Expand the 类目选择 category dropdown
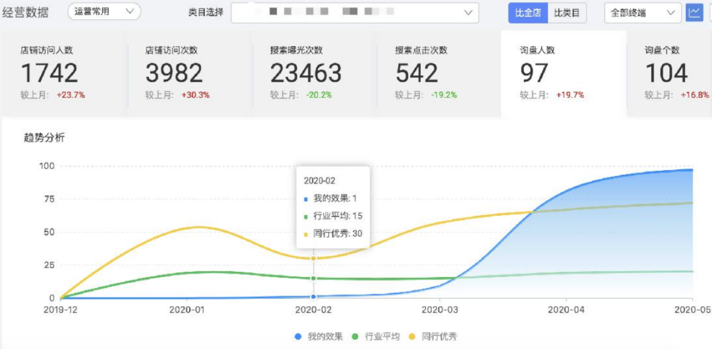712x349 pixels. click(355, 13)
